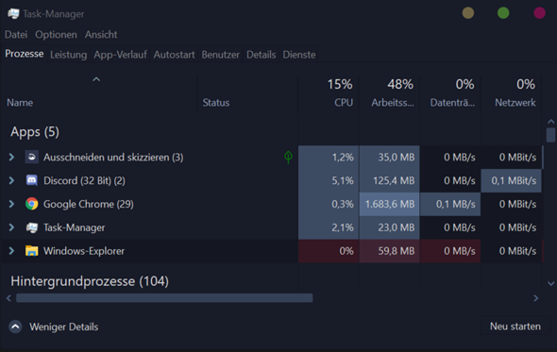Expand Ausschneiden und skizzieren process group
The width and height of the screenshot is (557, 352).
pyautogui.click(x=11, y=157)
